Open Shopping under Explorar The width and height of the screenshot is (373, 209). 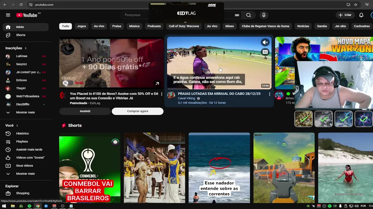[x=26, y=193]
